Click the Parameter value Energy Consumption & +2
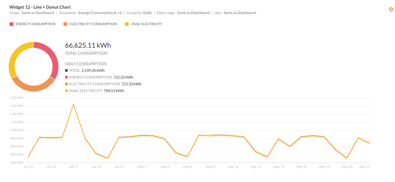Viewport: 395px width, 182px height. click(100, 13)
